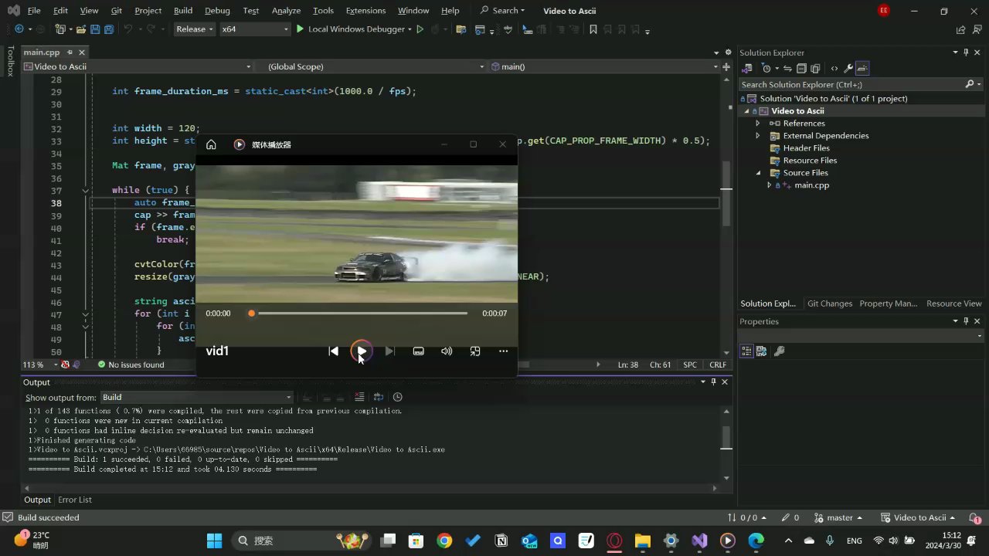Screen dimensions: 989x556
Task: Click the video seek bar
Action: 362,314
